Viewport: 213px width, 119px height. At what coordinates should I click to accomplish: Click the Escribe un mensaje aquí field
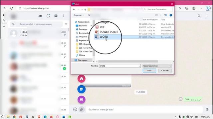click(144, 109)
